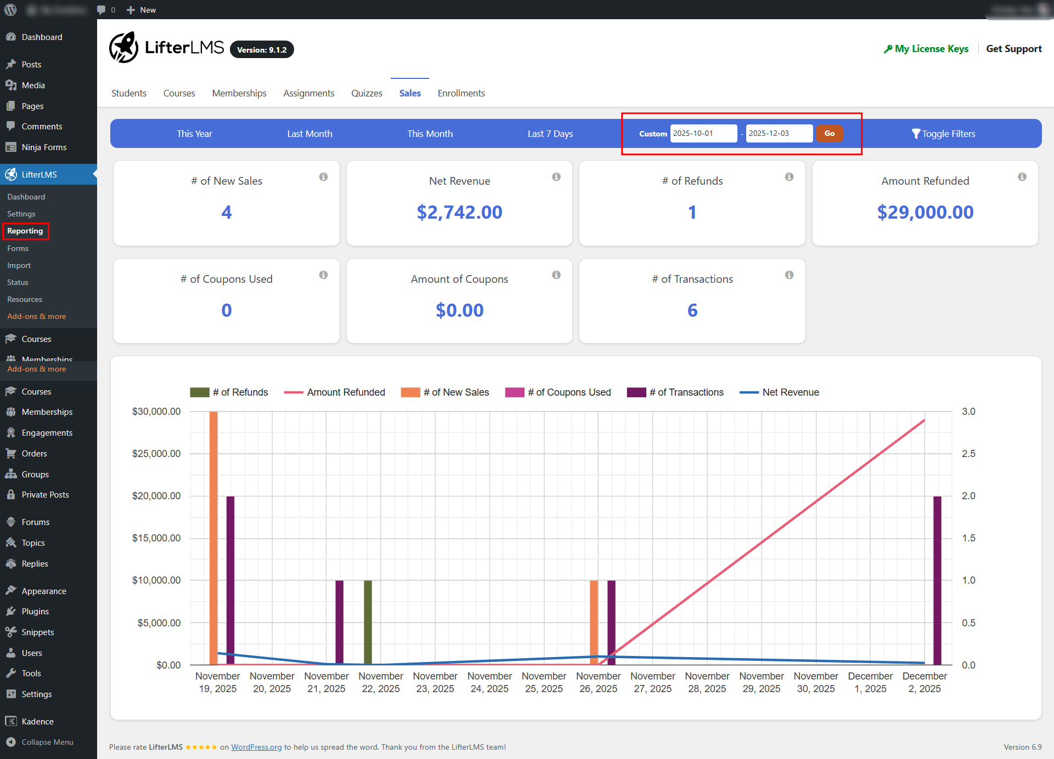Viewport: 1054px width, 759px height.
Task: Open LifterLMS Import submenu item
Action: coord(19,265)
